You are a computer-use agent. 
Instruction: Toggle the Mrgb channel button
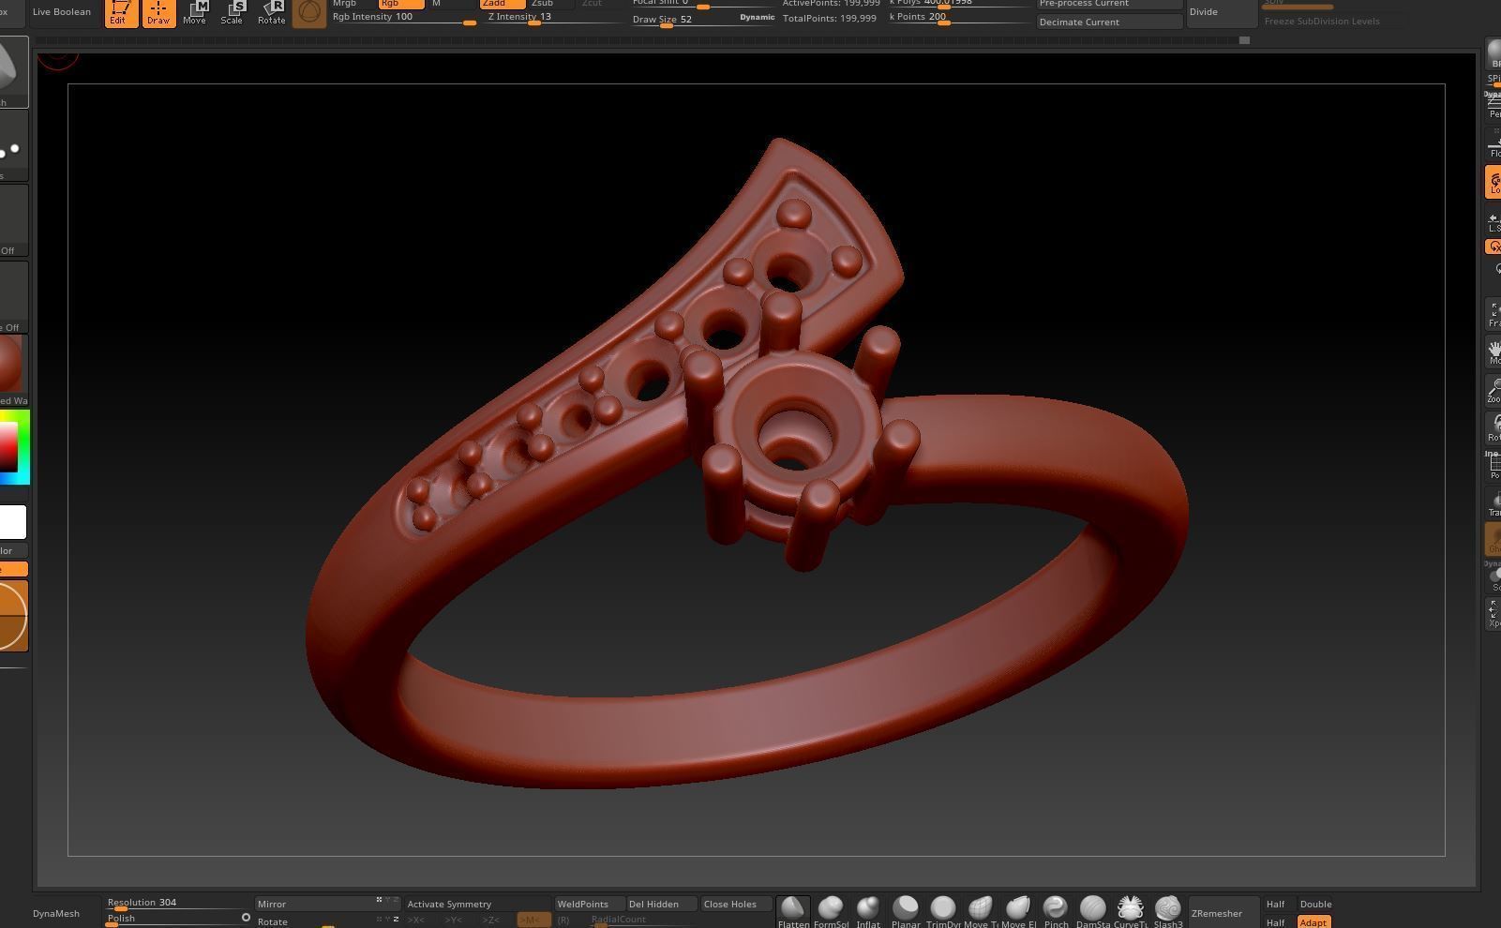[353, 4]
